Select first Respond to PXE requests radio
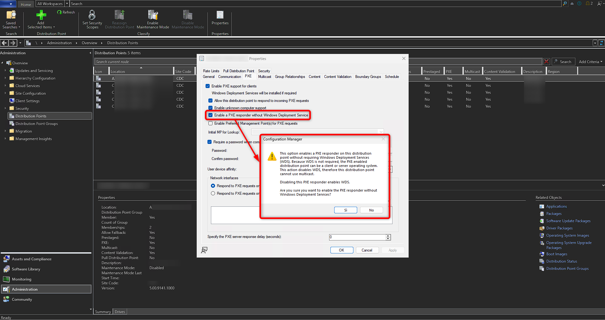 213,186
